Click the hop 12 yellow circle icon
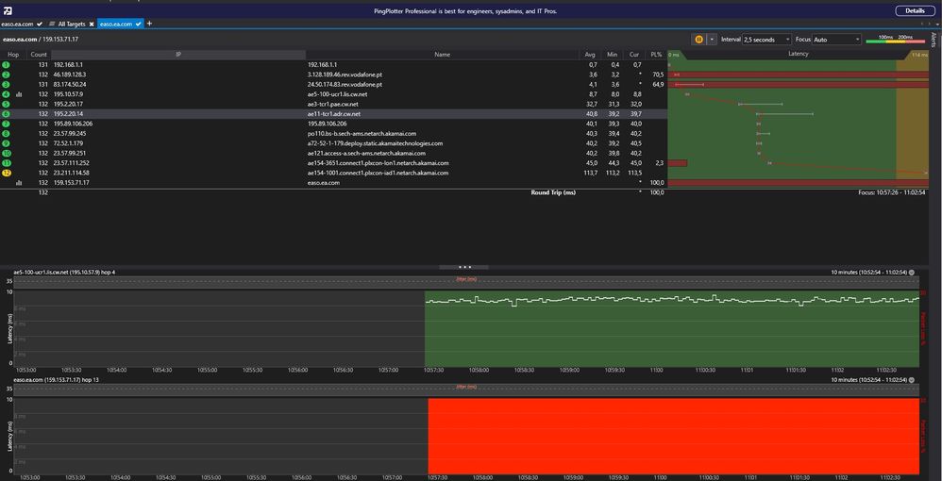The image size is (942, 481). [x=7, y=173]
